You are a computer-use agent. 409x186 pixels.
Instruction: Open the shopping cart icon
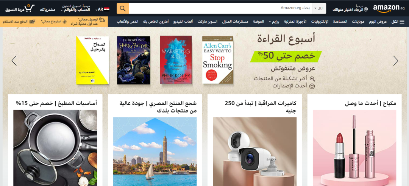coord(30,8)
